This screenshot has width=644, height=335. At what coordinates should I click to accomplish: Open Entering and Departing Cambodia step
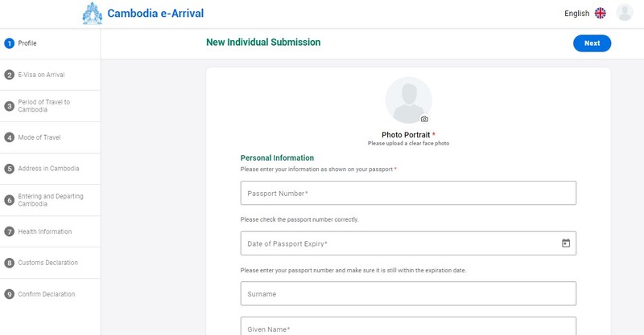[50, 200]
